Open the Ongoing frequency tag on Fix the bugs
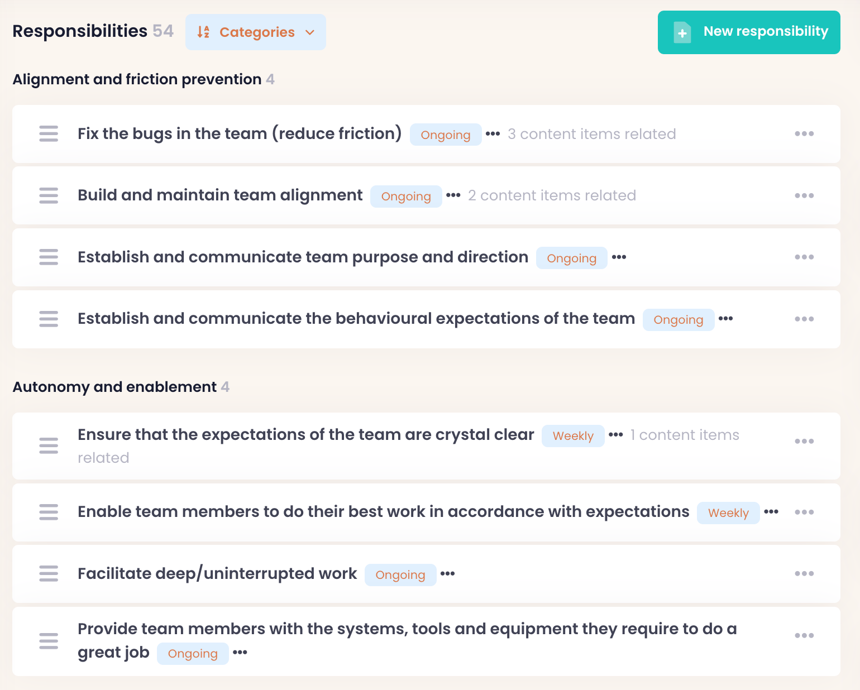Screen dimensions: 860x690 coord(445,135)
